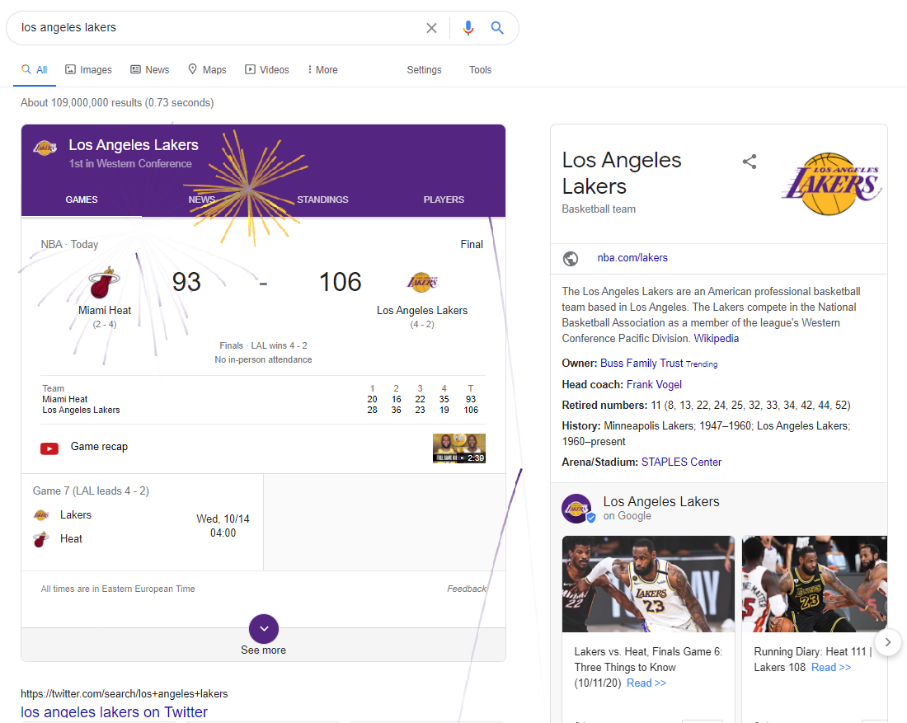
Task: Start voice search with the microphone icon
Action: click(x=468, y=28)
